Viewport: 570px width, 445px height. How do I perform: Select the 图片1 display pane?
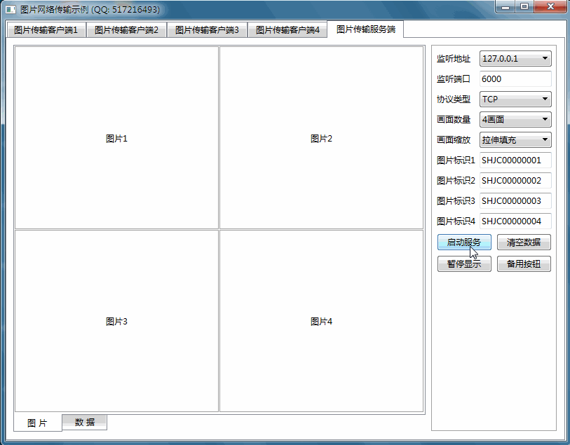pos(116,137)
